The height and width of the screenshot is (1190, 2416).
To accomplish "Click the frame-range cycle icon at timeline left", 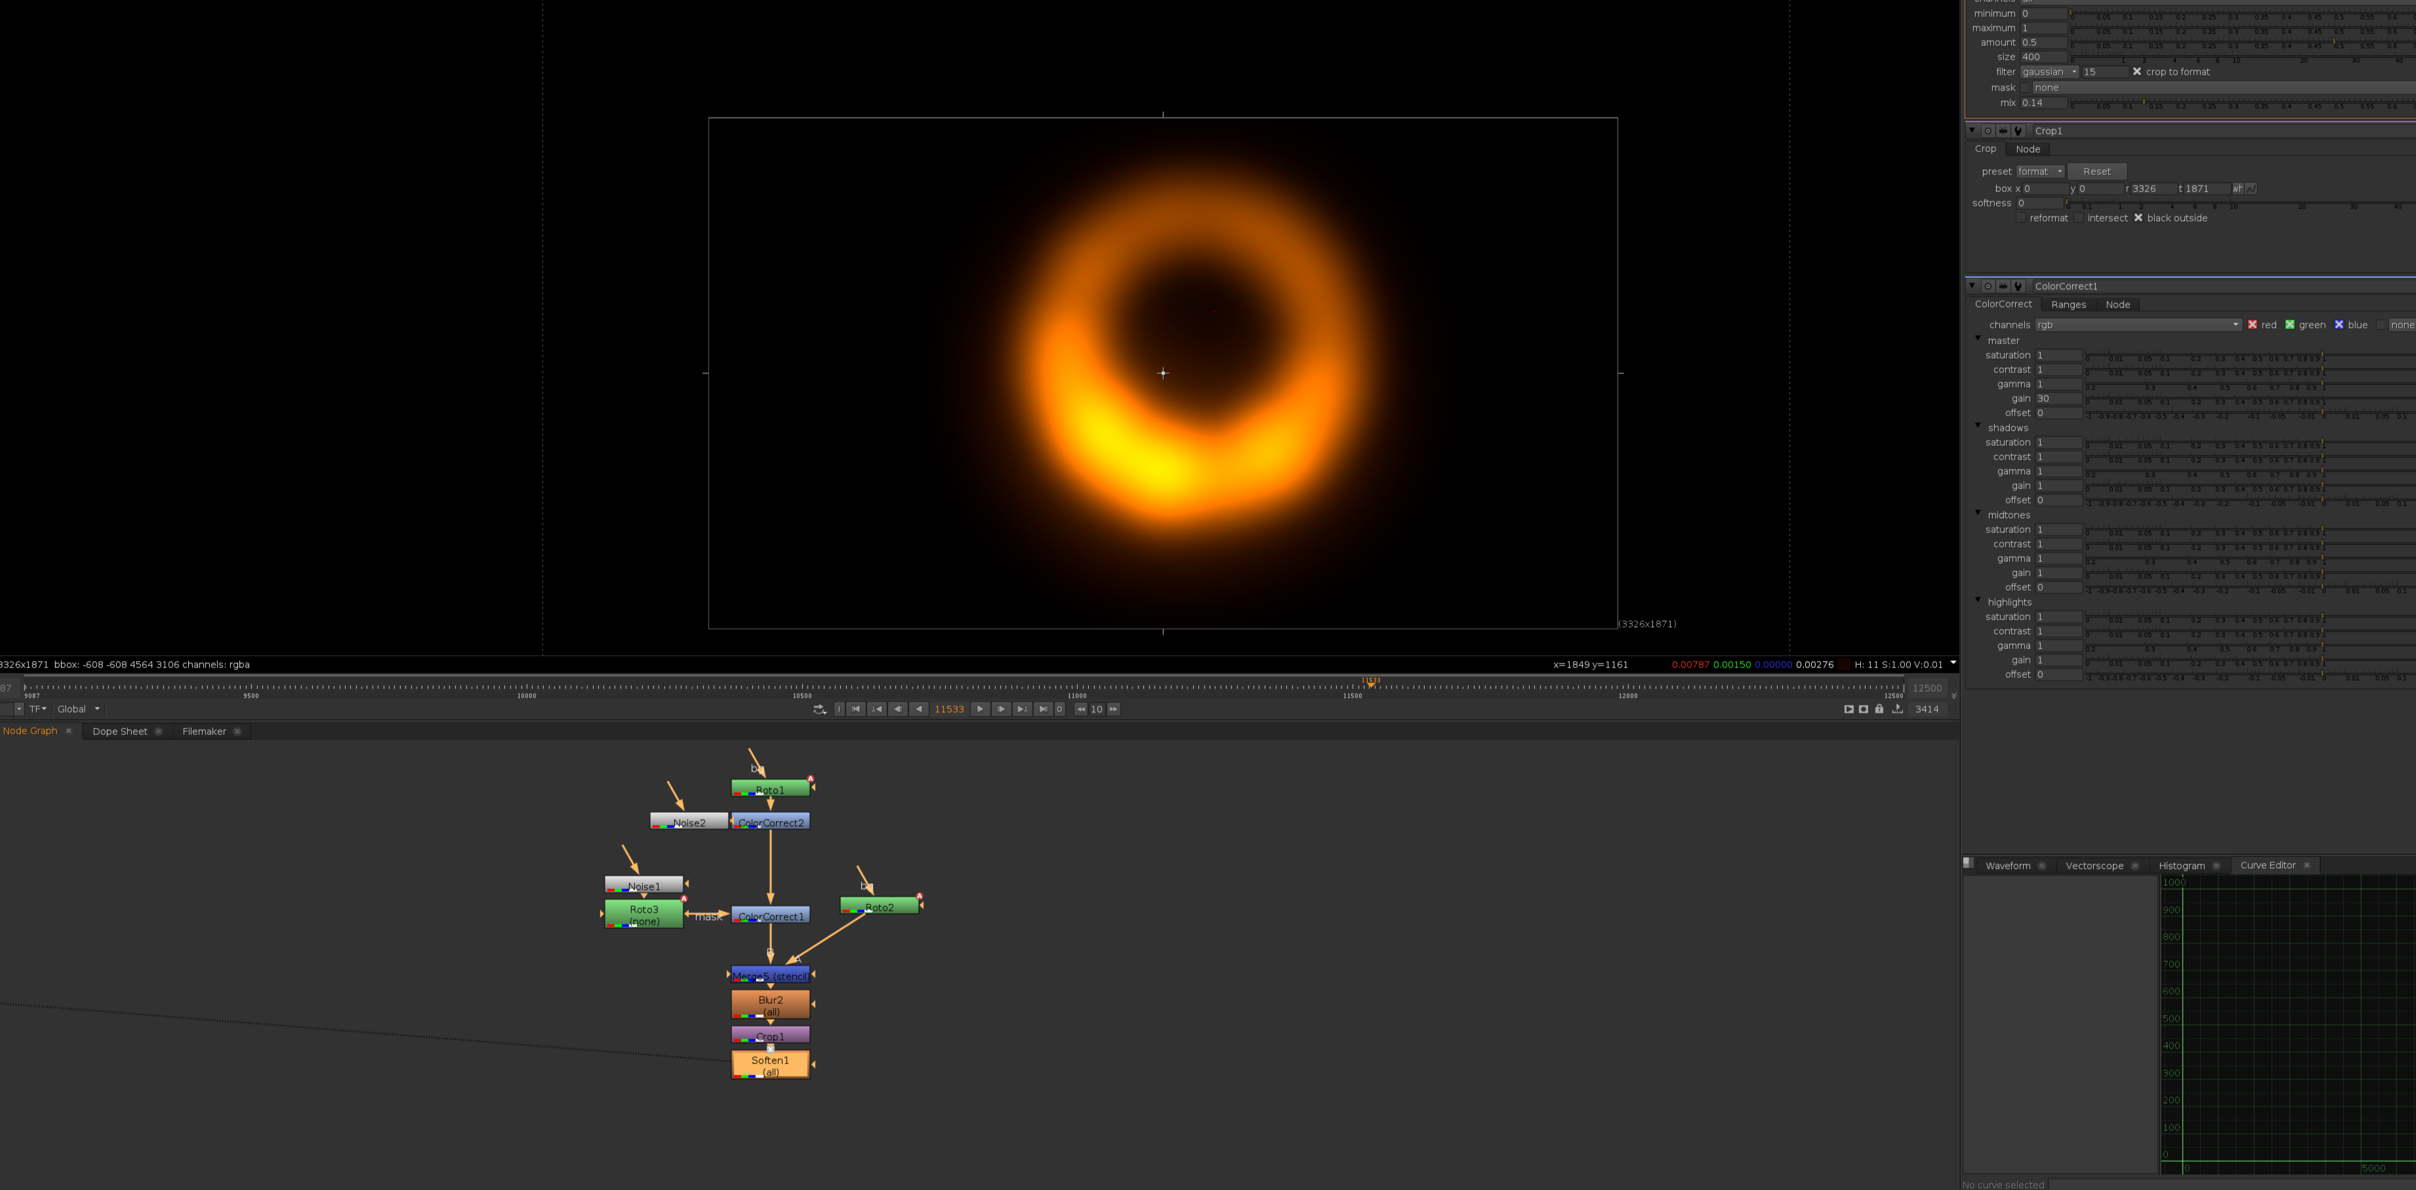I will [x=818, y=710].
